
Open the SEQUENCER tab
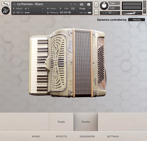87,137
